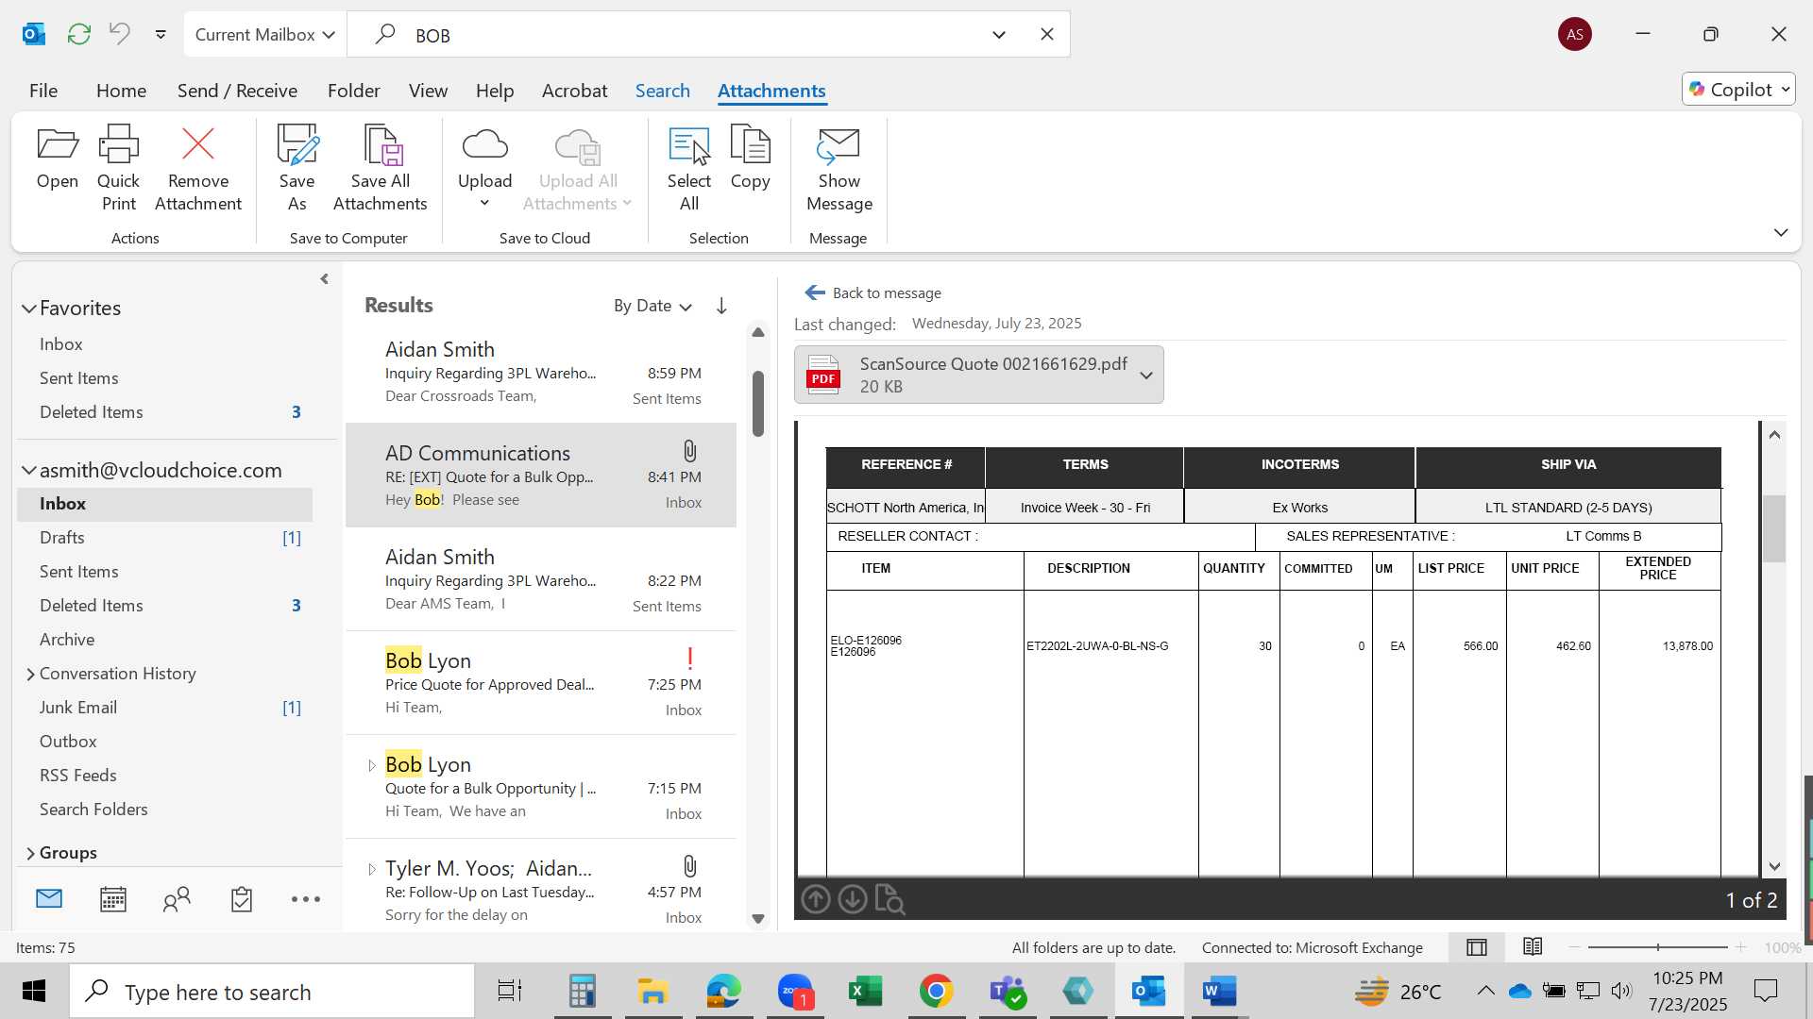Open more navigation options ellipsis
This screenshot has width=1813, height=1019.
[305, 899]
